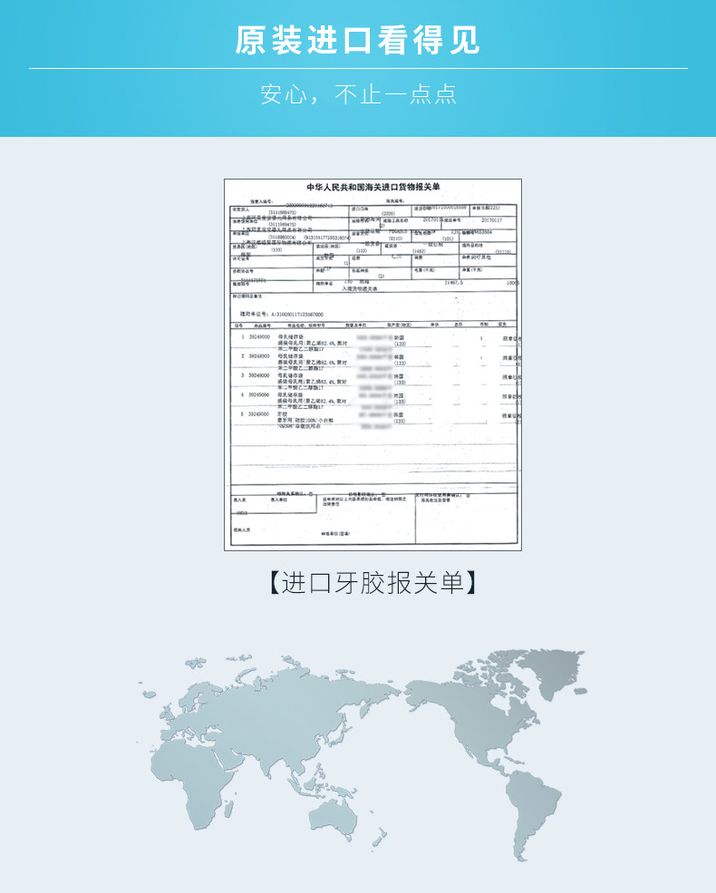Click the subtitle "安心，不止一点点"
Viewport: 716px width, 893px height.
point(358,94)
